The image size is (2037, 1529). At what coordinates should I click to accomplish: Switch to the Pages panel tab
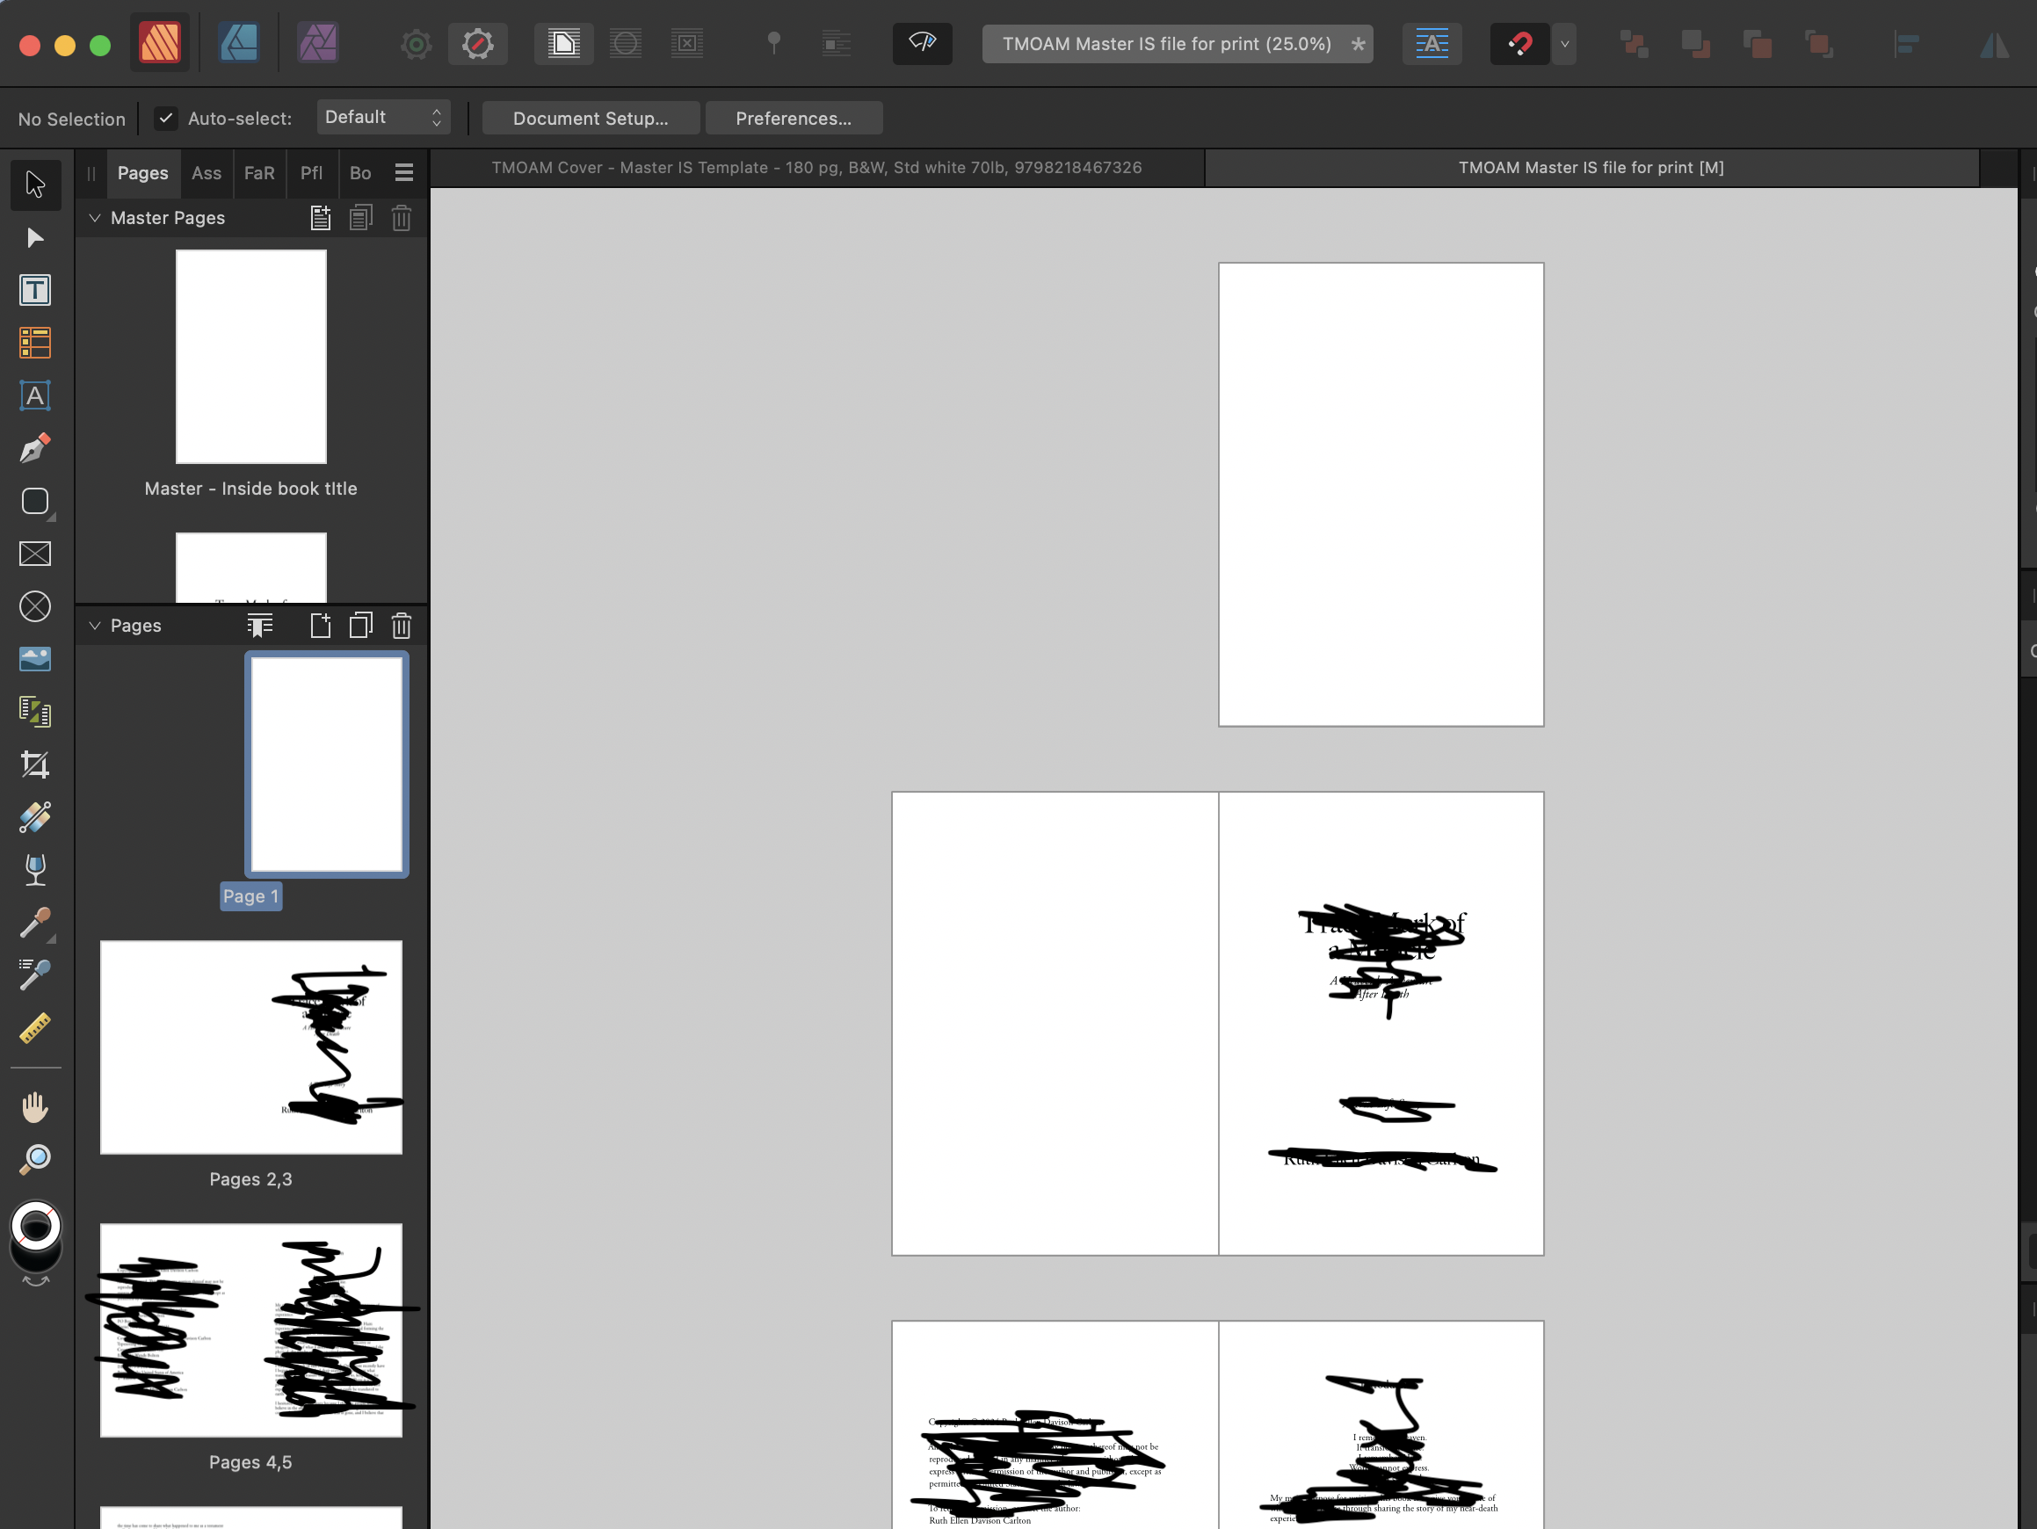[x=142, y=173]
